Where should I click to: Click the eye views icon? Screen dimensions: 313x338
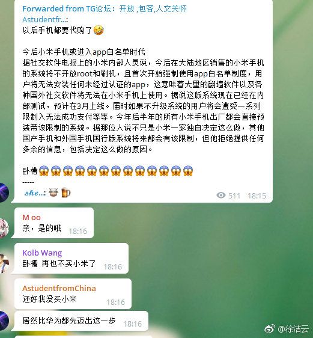[221, 195]
